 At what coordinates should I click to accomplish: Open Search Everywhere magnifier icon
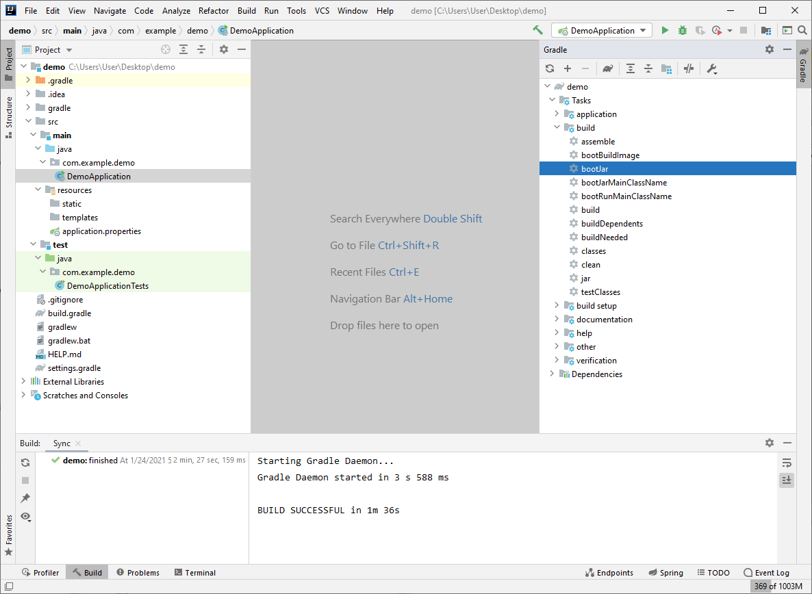click(x=802, y=31)
